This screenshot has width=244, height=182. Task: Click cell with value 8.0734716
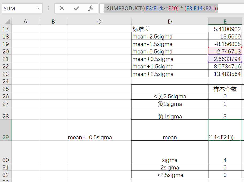click(x=225, y=66)
